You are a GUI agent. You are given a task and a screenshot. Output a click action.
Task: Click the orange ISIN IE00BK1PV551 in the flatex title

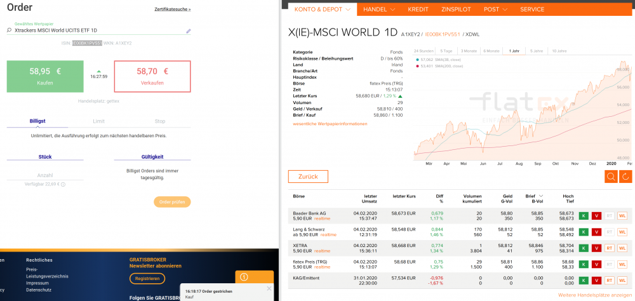pos(443,34)
